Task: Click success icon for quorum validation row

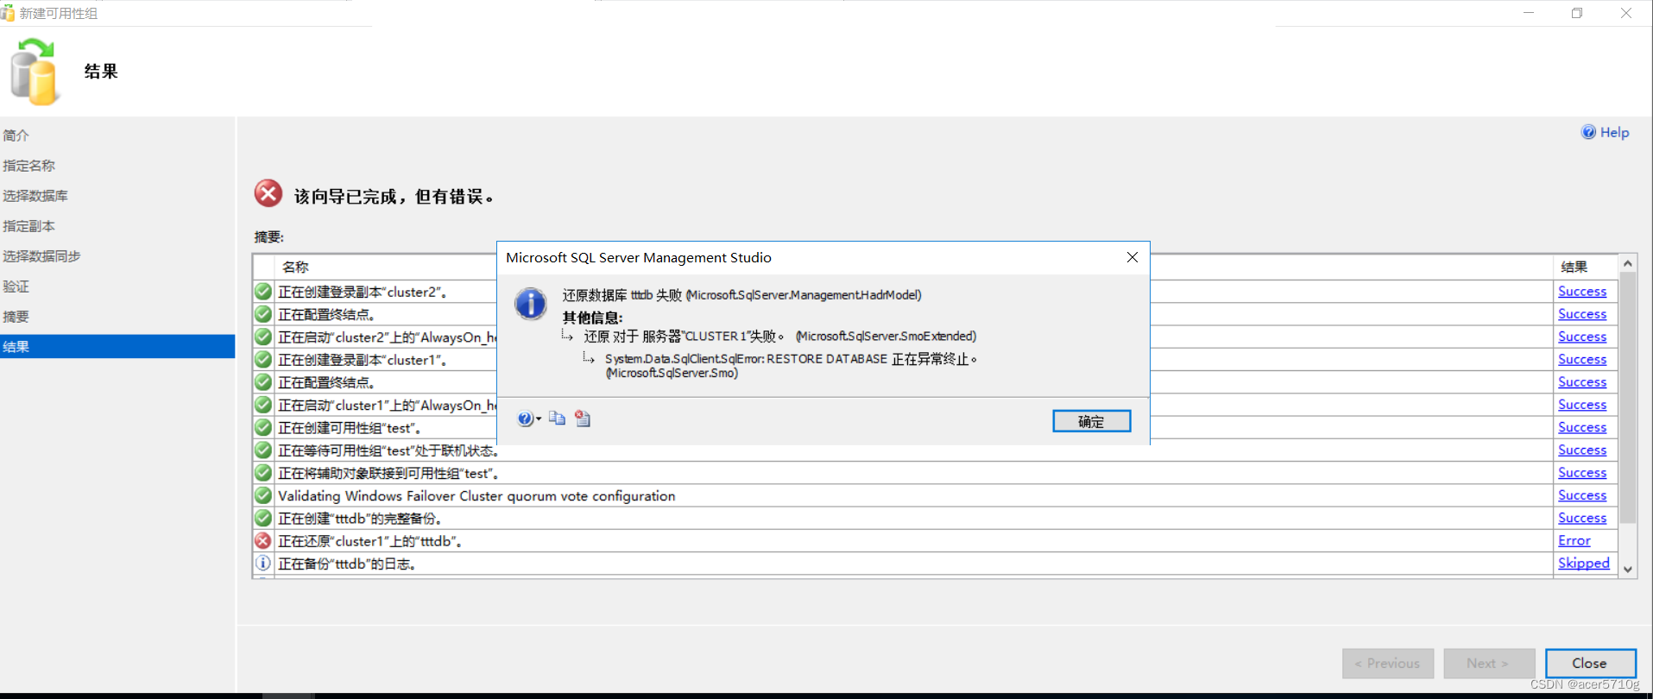Action: pos(263,495)
